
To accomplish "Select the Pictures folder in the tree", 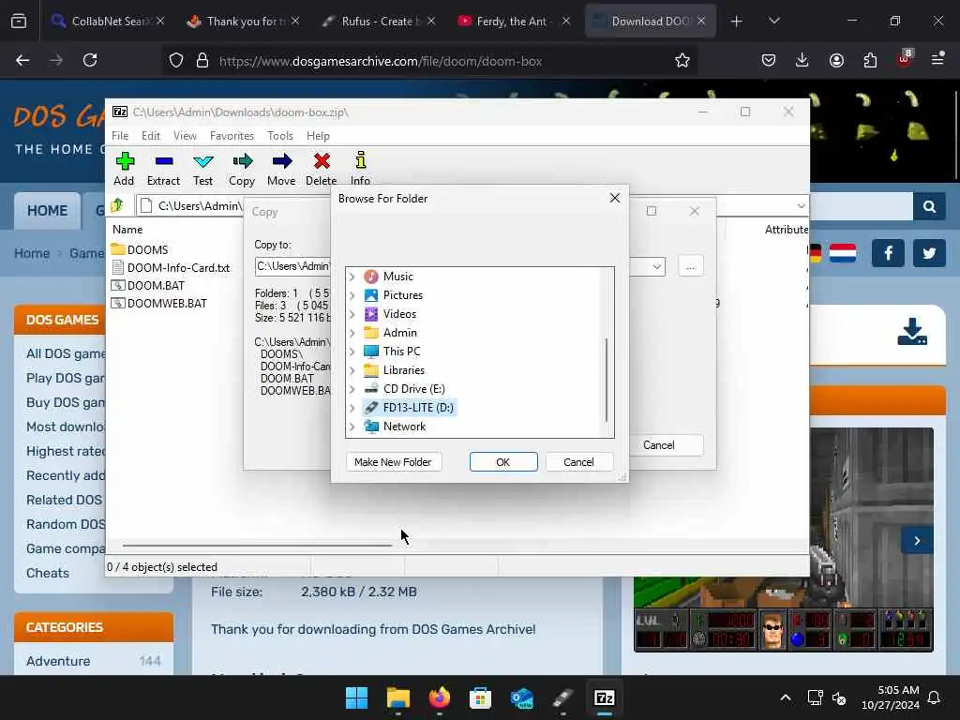I will [403, 295].
